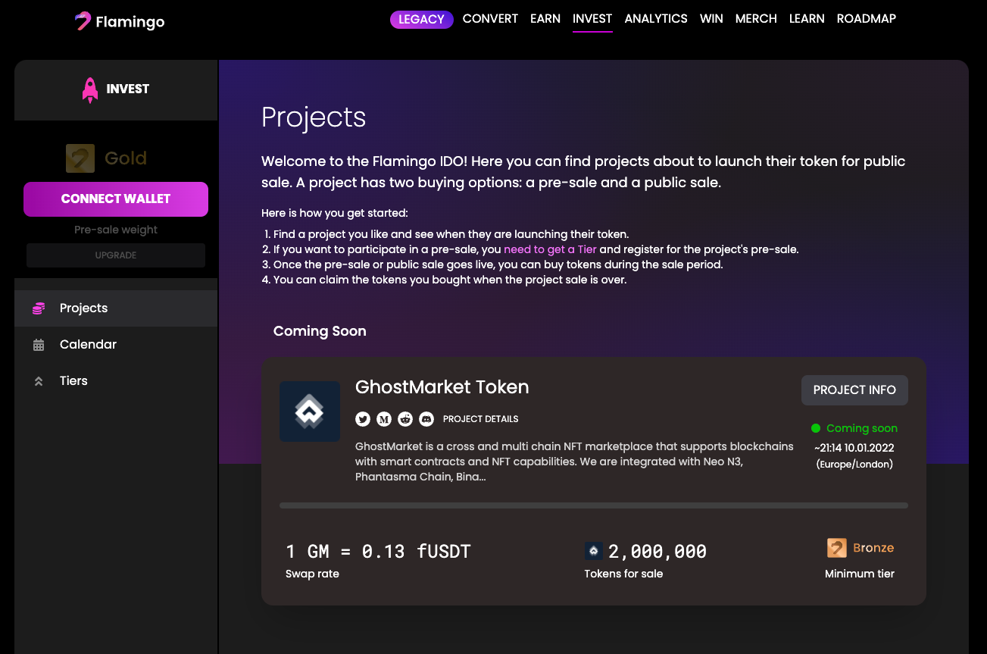Screen dimensions: 987x654
Task: Select the Calendar icon in sidebar
Action: (39, 345)
